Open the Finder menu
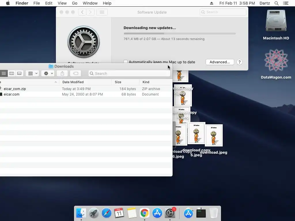This screenshot has height=221, width=295. (22, 3)
